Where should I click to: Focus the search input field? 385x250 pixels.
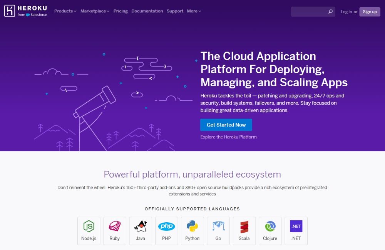coord(309,12)
